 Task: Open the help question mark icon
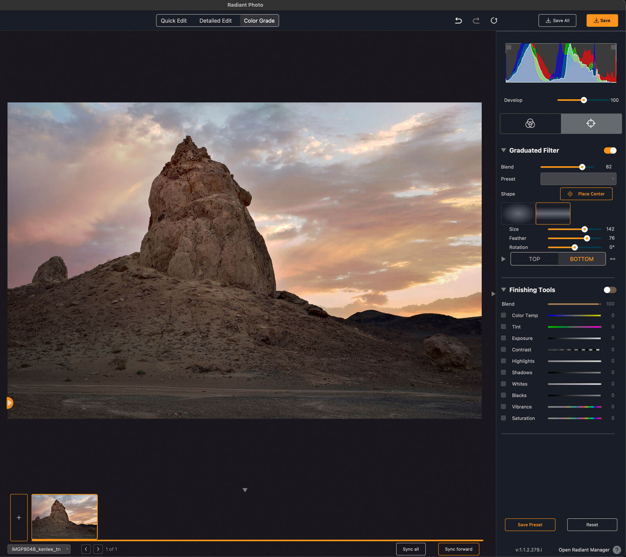[617, 550]
